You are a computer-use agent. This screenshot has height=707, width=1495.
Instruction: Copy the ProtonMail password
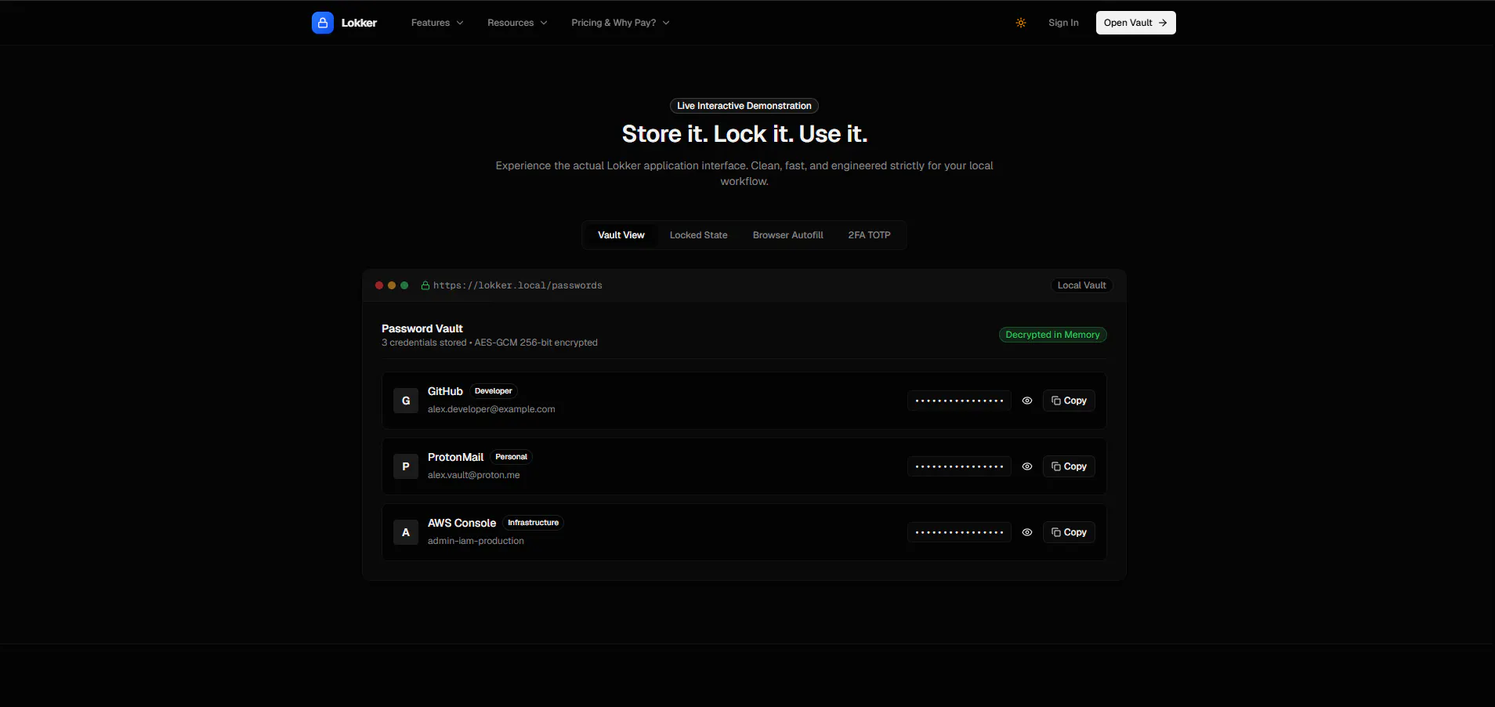(x=1069, y=466)
